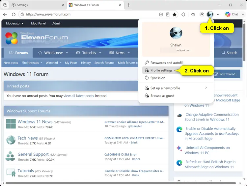Image resolution: width=247 pixels, height=186 pixels.
Task: Click the Share icon in toolbar
Action: pyautogui.click(x=202, y=14)
